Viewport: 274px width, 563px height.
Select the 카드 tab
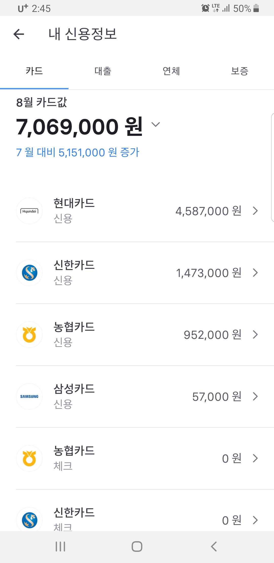point(34,71)
